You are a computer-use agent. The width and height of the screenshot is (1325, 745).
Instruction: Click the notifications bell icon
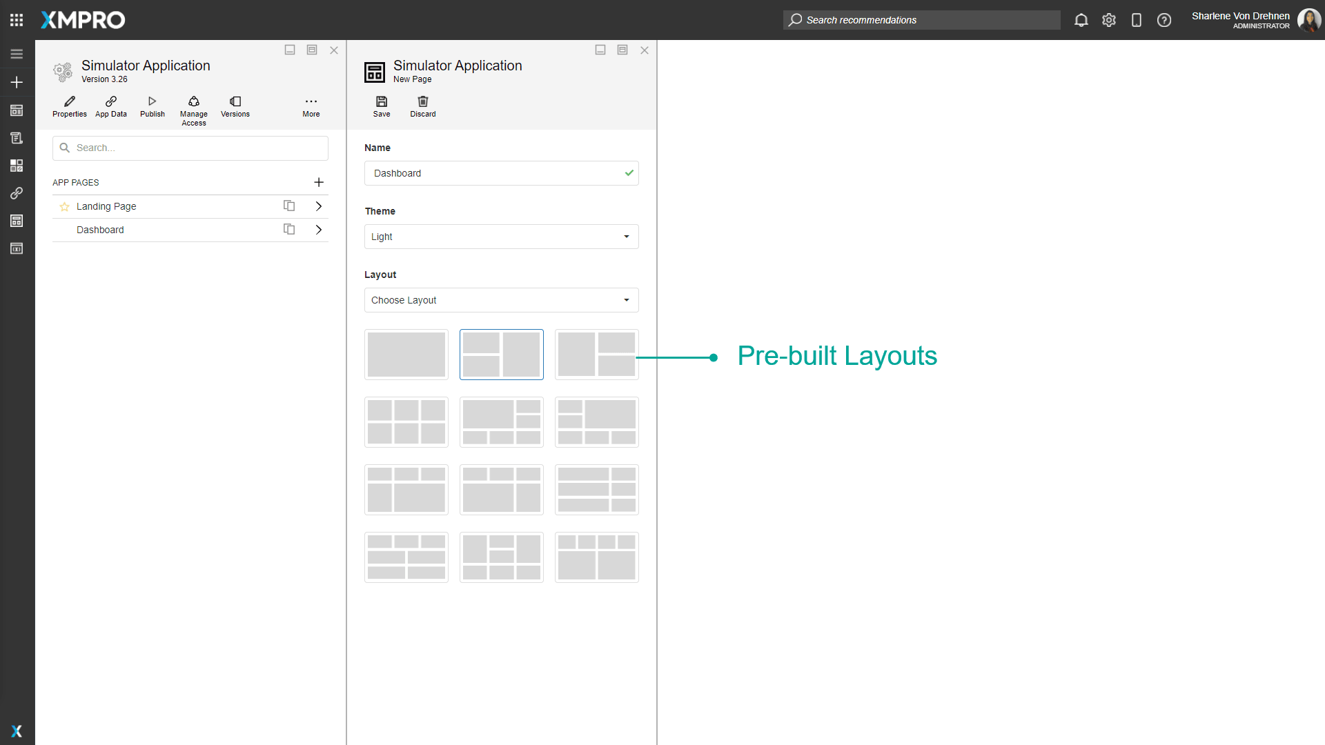tap(1081, 20)
